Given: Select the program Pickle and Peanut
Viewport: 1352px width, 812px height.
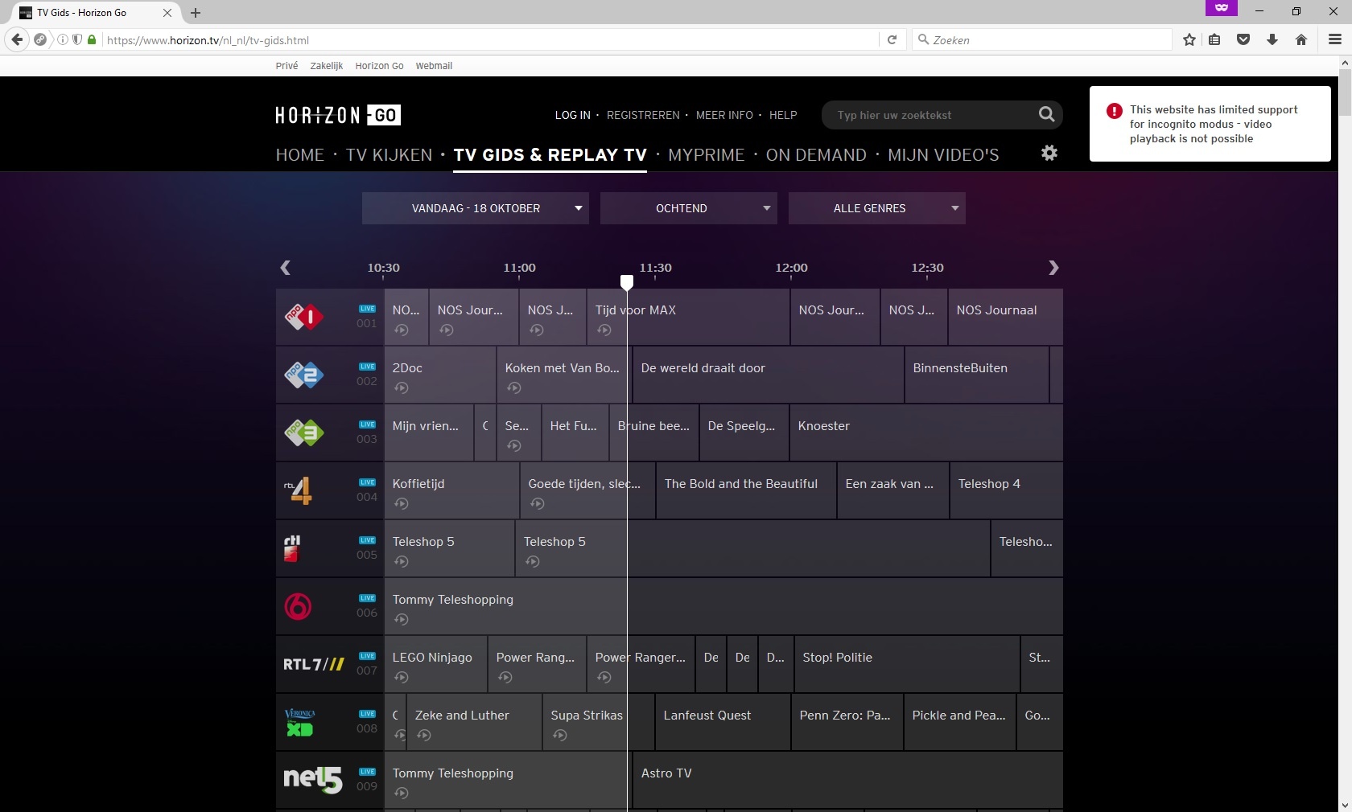Looking at the screenshot, I should coord(960,722).
